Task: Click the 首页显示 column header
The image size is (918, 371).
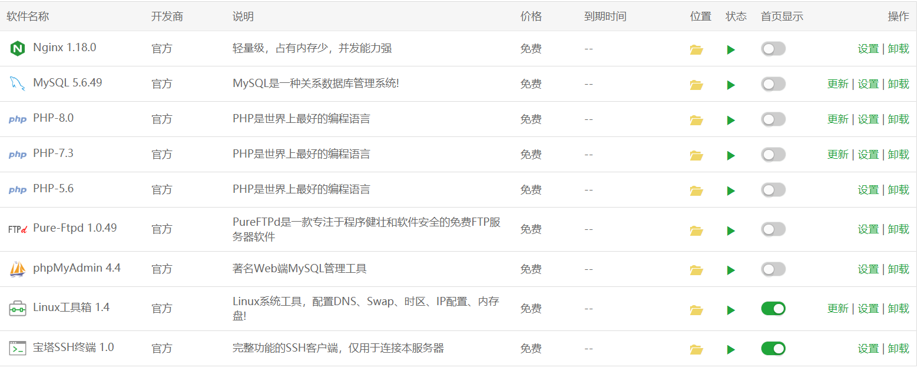Action: [x=782, y=16]
